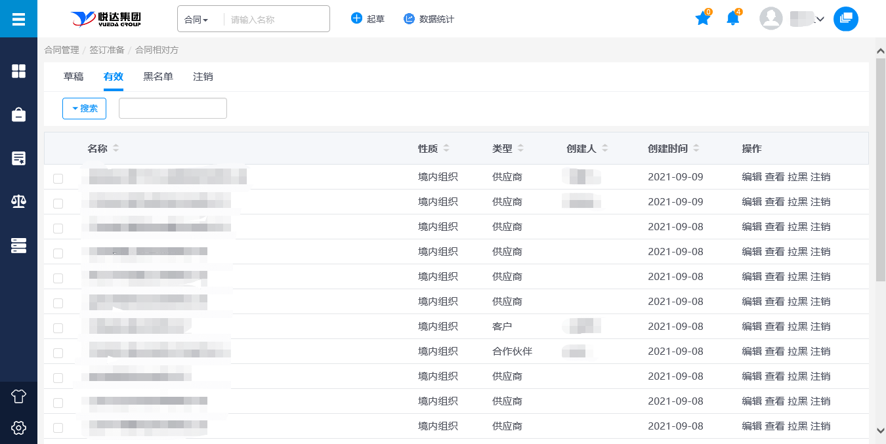Select the checkbox of the 客户 row
The width and height of the screenshot is (886, 444).
[x=58, y=328]
